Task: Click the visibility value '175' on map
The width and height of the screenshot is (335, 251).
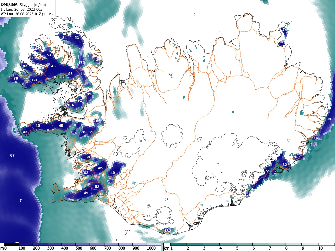Action: [x=82, y=63]
